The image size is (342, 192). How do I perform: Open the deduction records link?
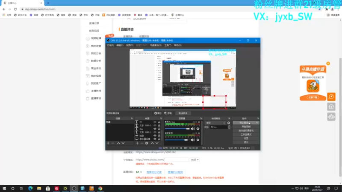[154, 172]
